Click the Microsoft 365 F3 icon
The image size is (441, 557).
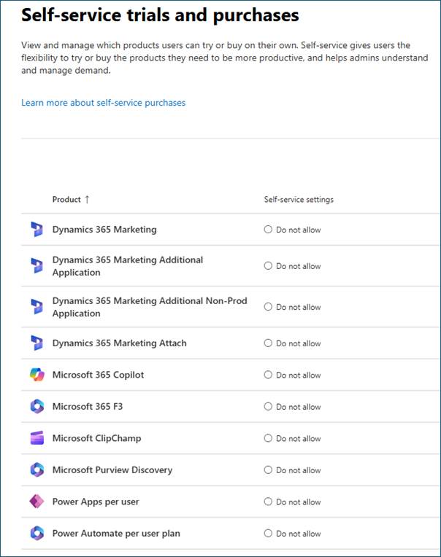pyautogui.click(x=37, y=407)
